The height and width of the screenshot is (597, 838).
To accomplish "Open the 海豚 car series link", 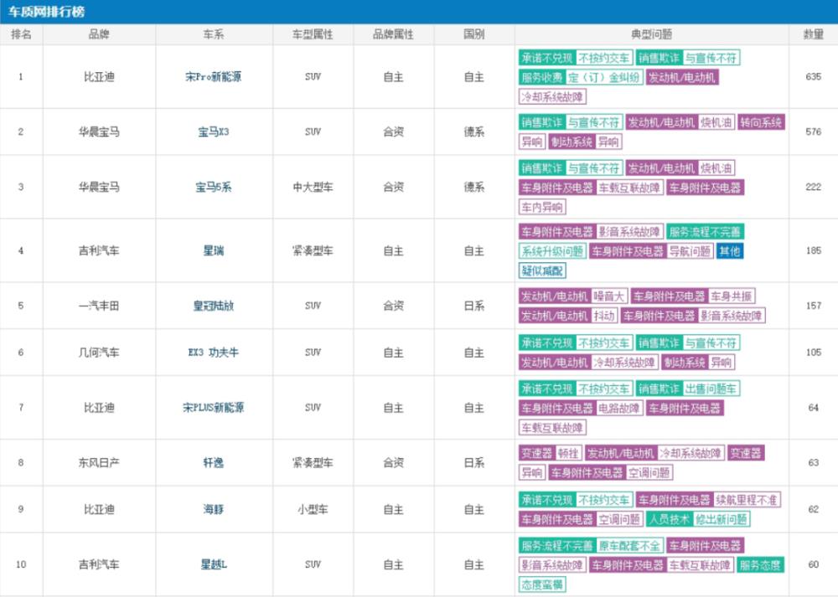I will click(x=213, y=509).
